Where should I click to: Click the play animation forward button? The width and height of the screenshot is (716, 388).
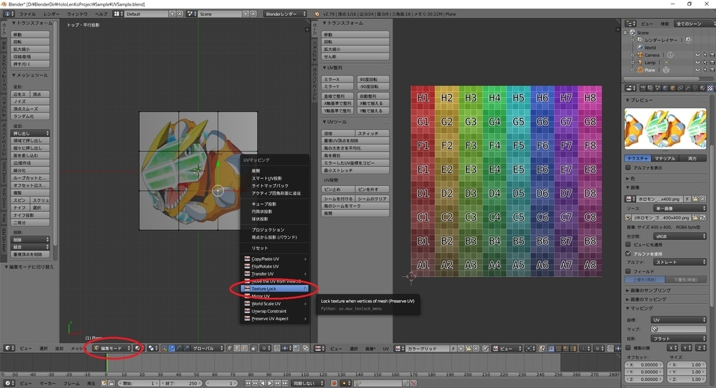pyautogui.click(x=270, y=383)
